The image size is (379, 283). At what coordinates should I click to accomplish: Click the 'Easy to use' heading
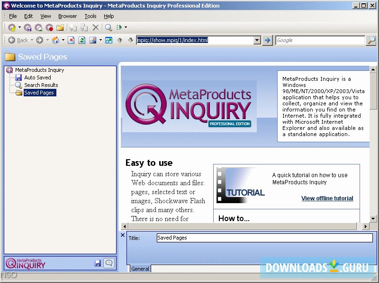(x=149, y=163)
